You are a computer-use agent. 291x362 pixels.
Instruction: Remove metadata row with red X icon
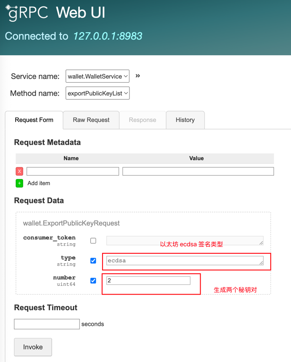20,171
